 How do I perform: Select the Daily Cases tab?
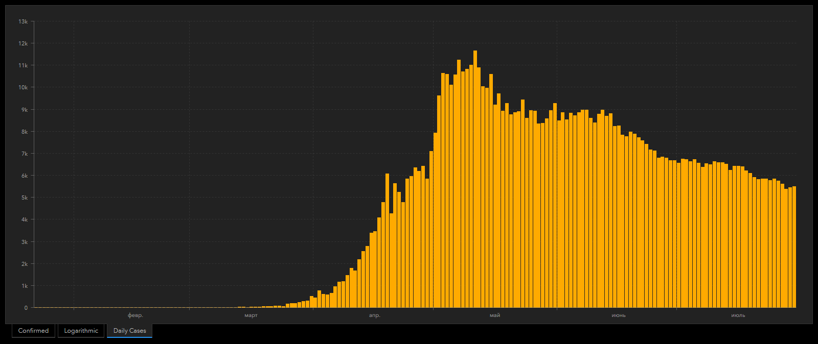point(129,331)
